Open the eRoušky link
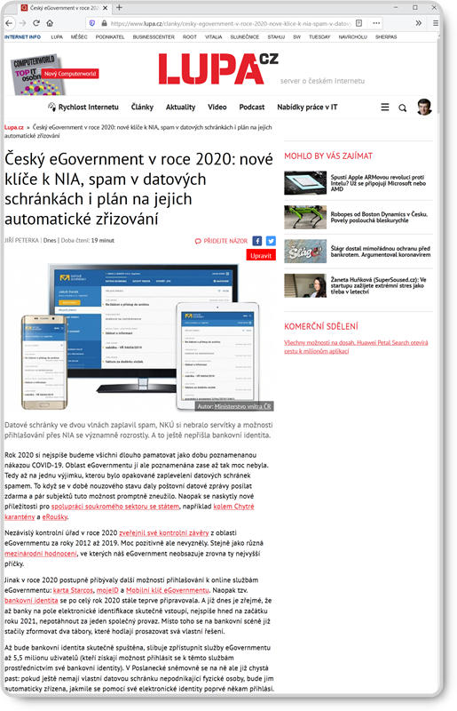 [55, 517]
